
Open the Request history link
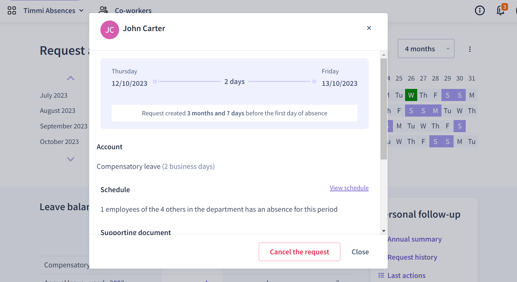412,257
